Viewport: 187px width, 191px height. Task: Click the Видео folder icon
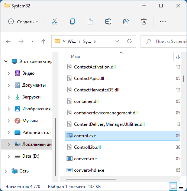17,73
